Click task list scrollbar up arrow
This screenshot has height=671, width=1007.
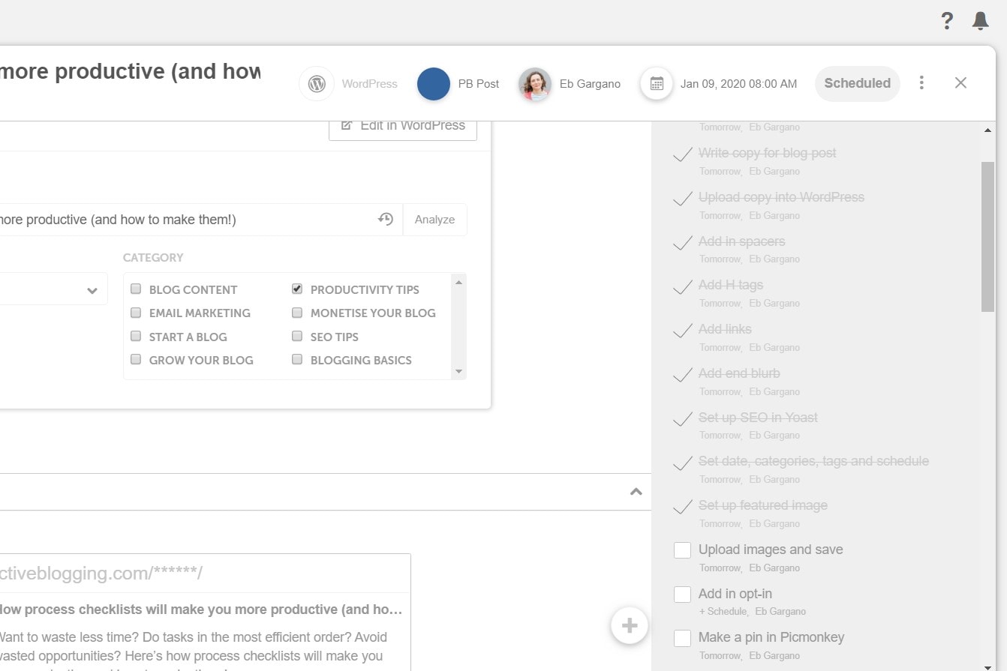point(987,130)
